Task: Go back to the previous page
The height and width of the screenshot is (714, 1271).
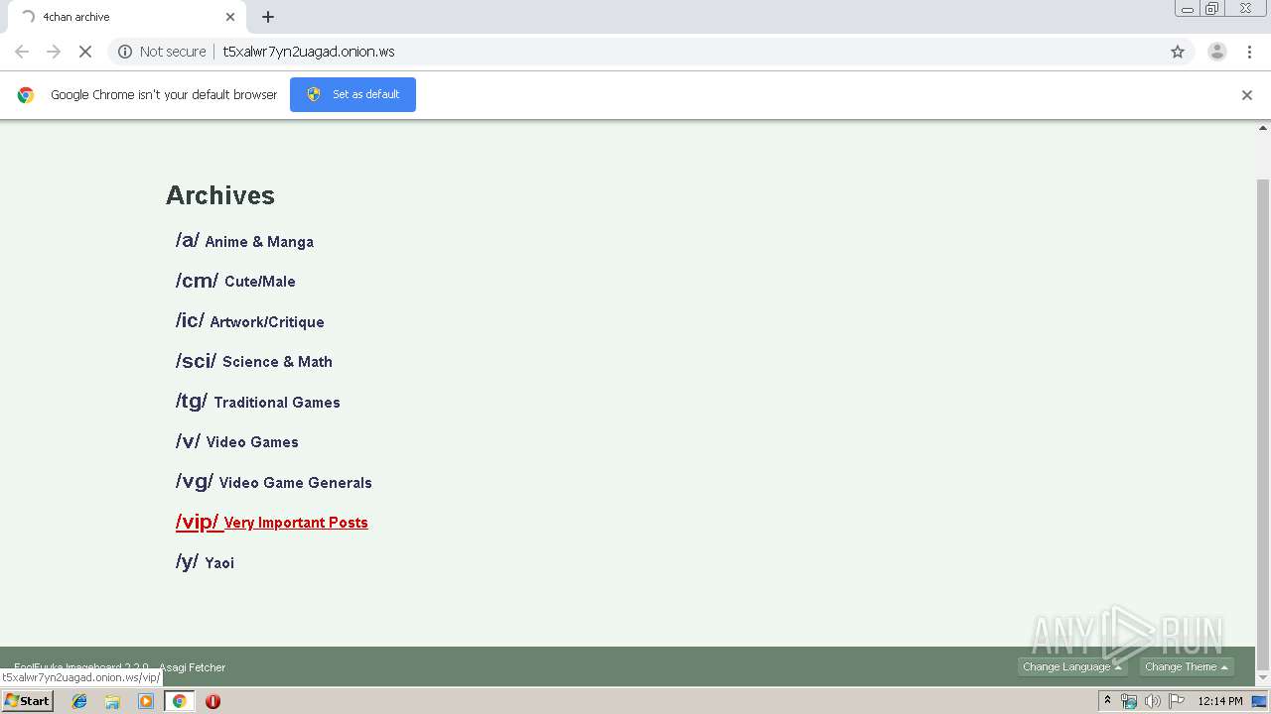Action: 22,52
